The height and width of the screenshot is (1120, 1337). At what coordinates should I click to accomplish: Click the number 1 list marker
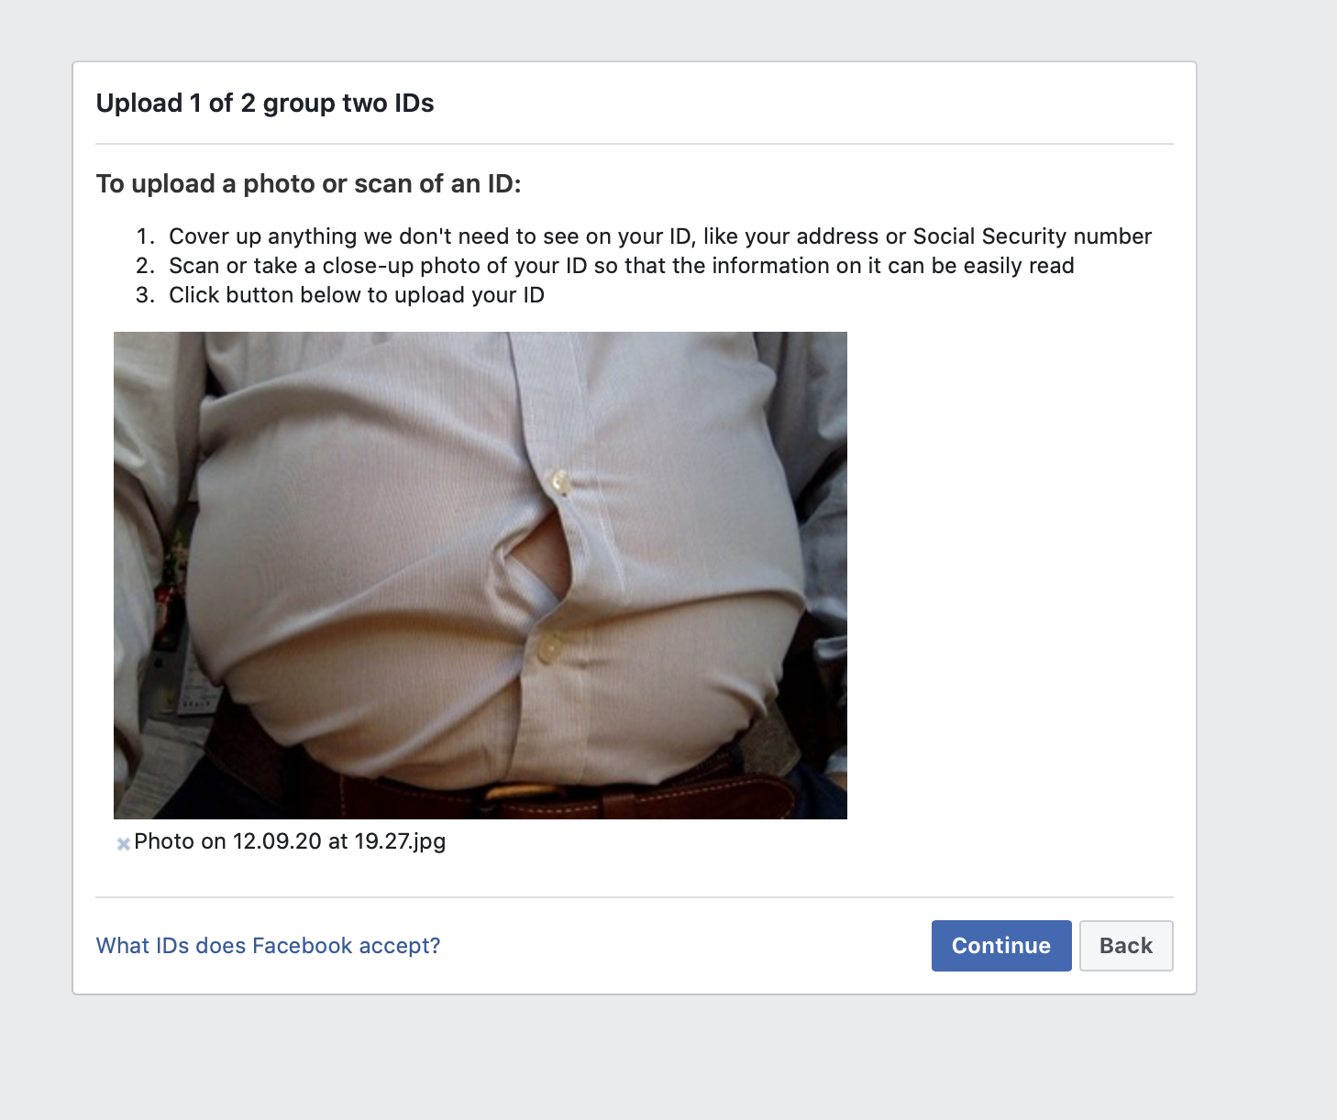[145, 236]
